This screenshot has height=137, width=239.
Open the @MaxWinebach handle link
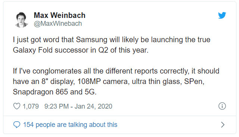[58, 24]
